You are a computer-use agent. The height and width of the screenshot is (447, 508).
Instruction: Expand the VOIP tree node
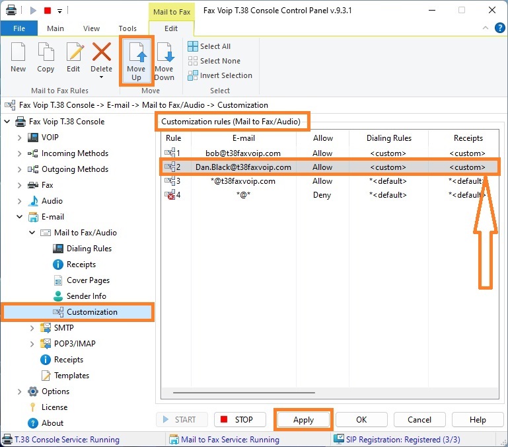click(x=19, y=138)
